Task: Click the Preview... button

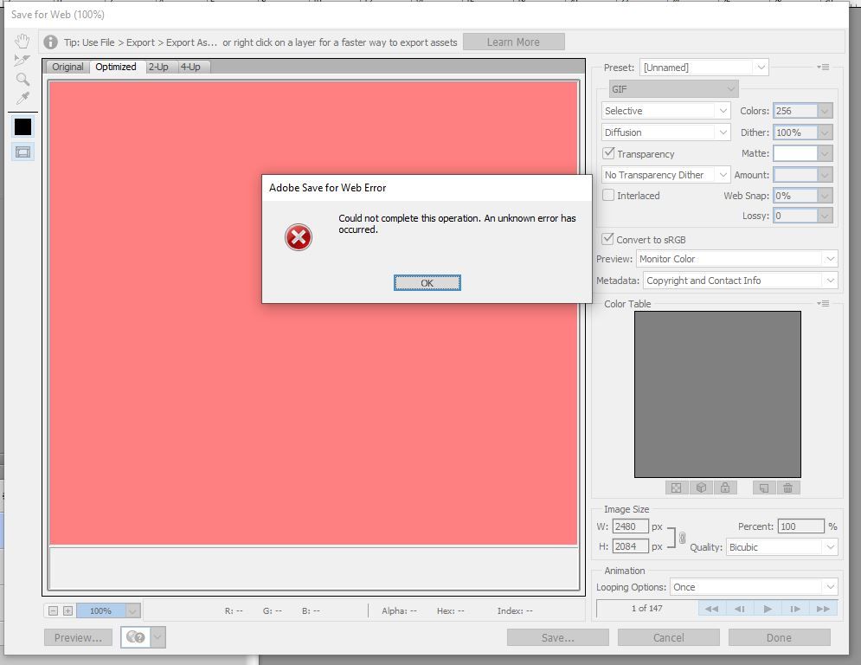Action: (x=78, y=637)
